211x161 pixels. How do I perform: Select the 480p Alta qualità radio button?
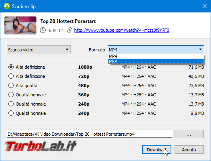[11, 86]
